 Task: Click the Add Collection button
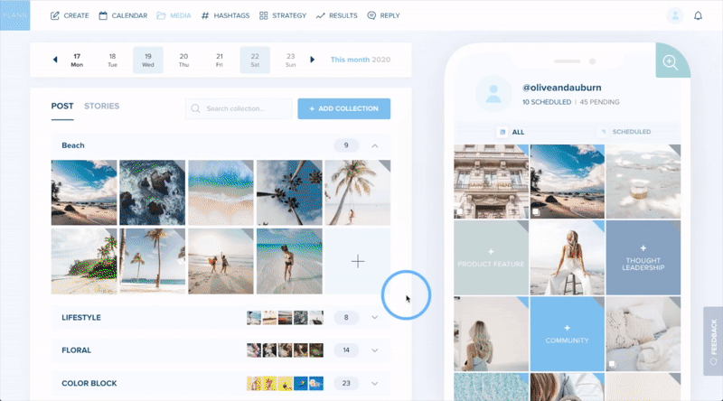click(x=344, y=108)
